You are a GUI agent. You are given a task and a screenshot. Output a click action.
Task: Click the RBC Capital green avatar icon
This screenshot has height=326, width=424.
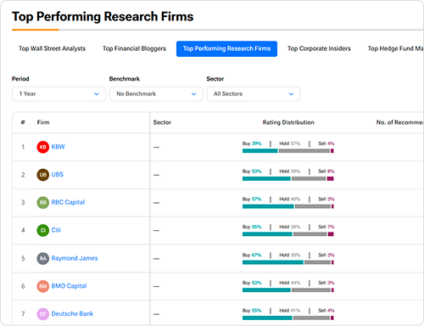pyautogui.click(x=42, y=202)
